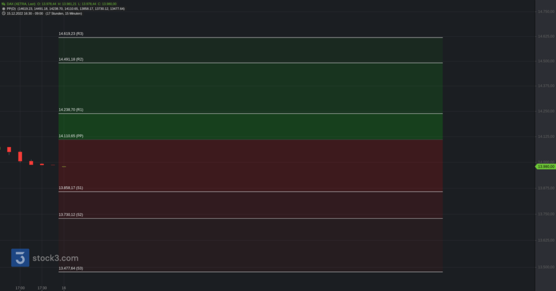Screen dimensions: 556x291
Task: Click the time range text 16:30 - 09:00
Action: 33,14
